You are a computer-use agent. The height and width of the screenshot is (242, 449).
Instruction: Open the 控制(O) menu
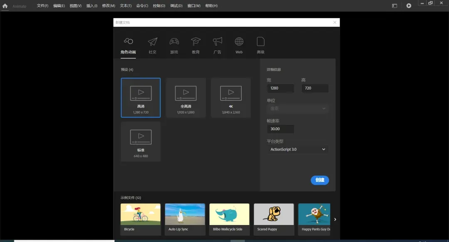click(159, 6)
